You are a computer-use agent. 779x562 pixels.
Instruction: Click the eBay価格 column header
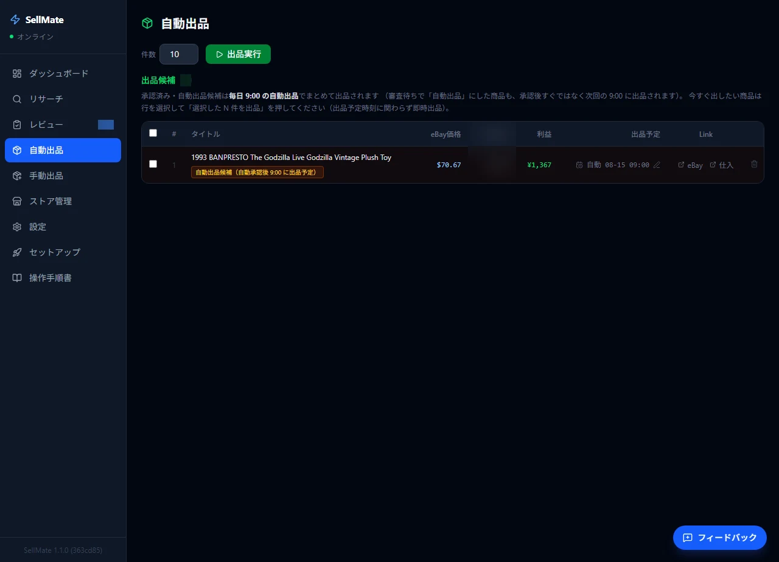click(446, 134)
